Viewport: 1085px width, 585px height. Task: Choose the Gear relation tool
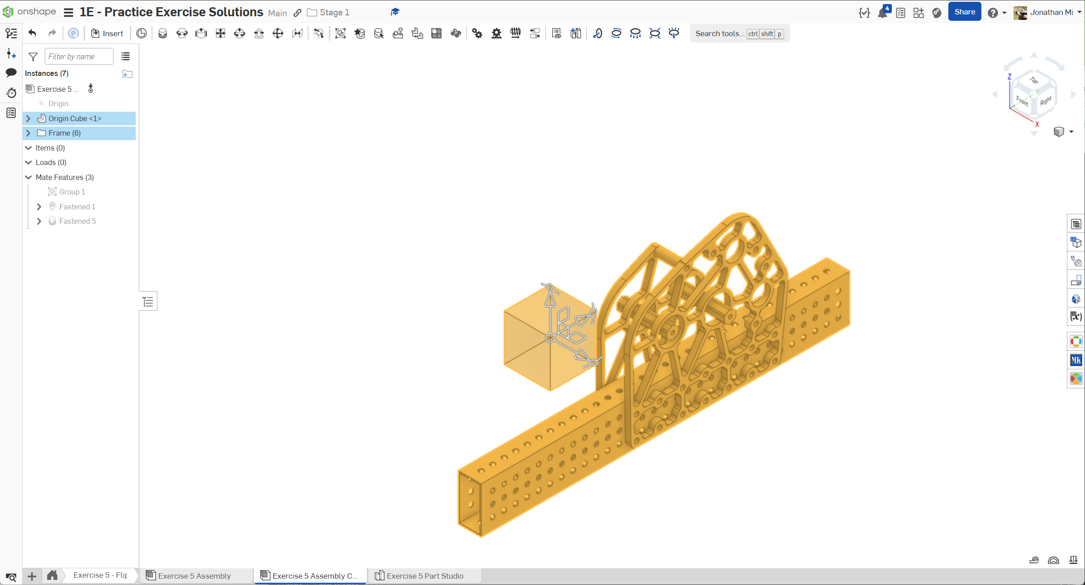[x=477, y=33]
